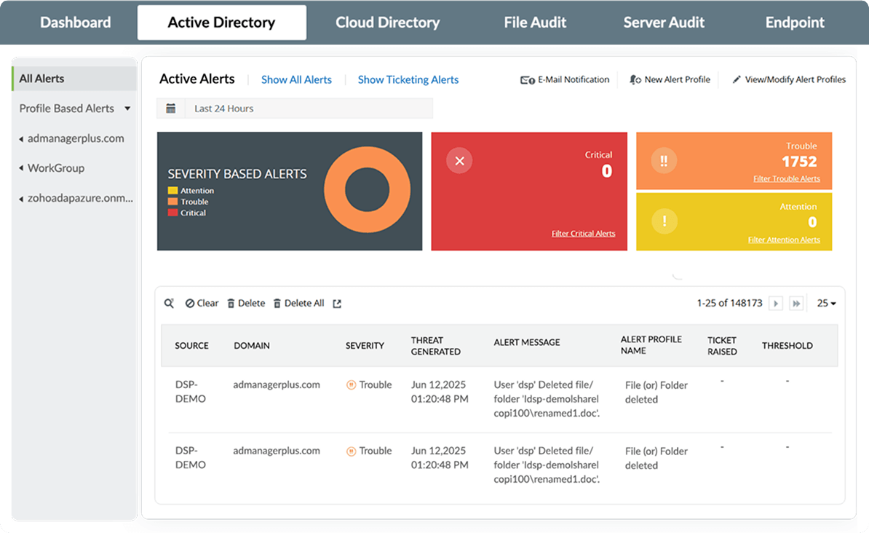Click the Attention exclamation tile icon

click(664, 221)
